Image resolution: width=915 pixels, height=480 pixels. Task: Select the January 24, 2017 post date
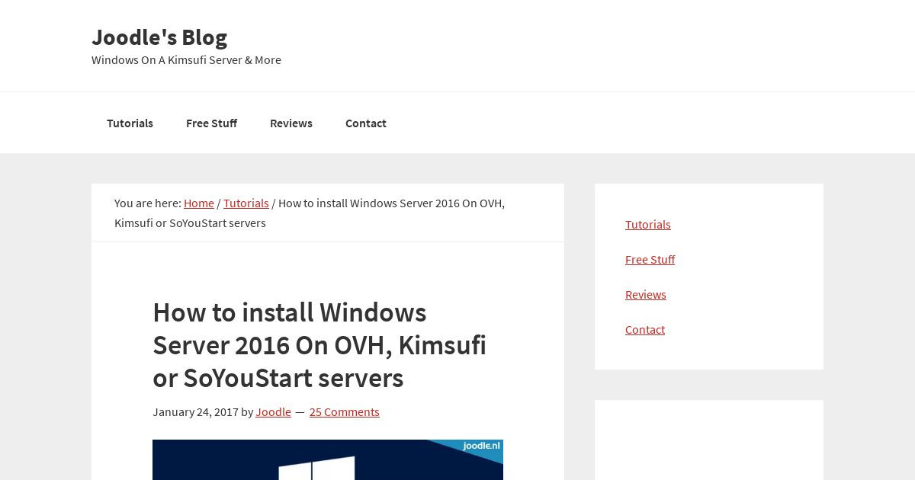195,411
